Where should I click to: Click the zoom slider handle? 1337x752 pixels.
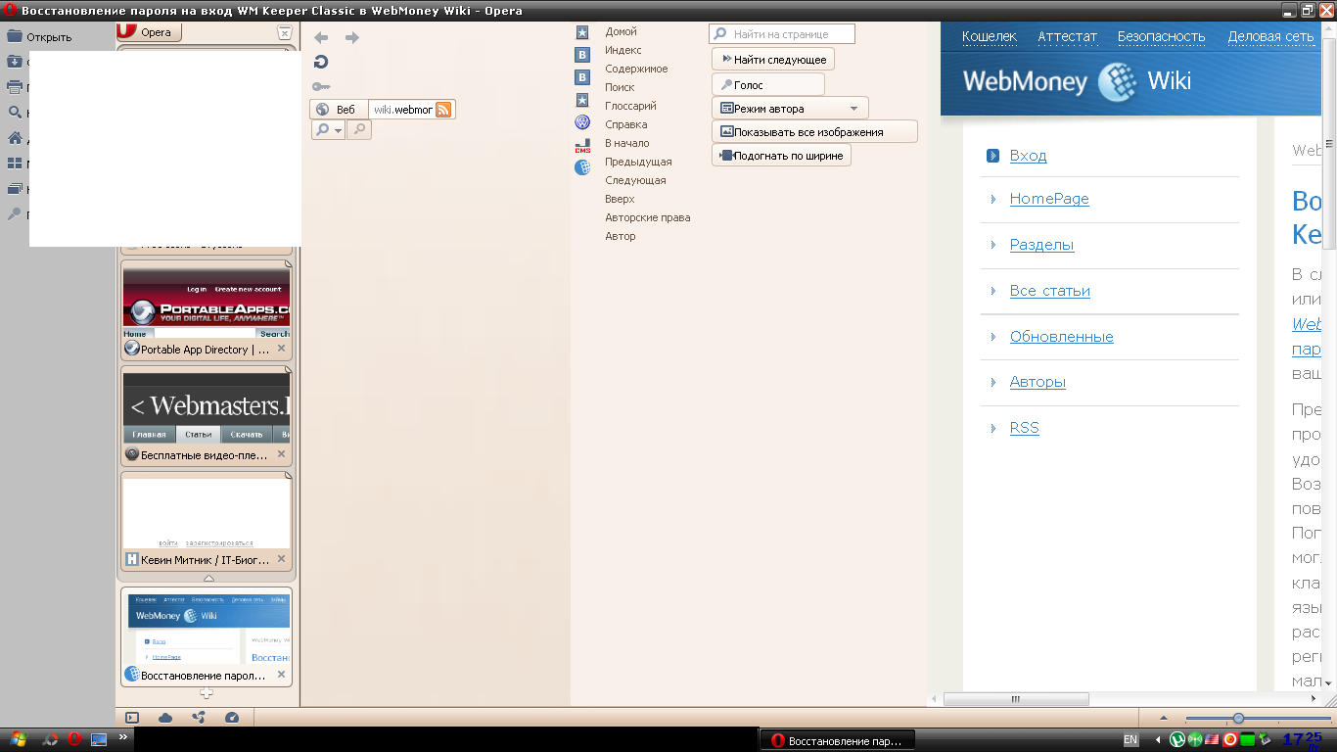click(x=1238, y=718)
